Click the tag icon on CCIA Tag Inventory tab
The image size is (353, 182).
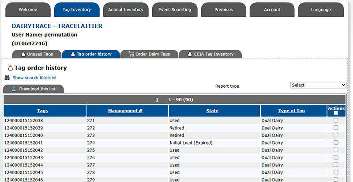point(189,54)
